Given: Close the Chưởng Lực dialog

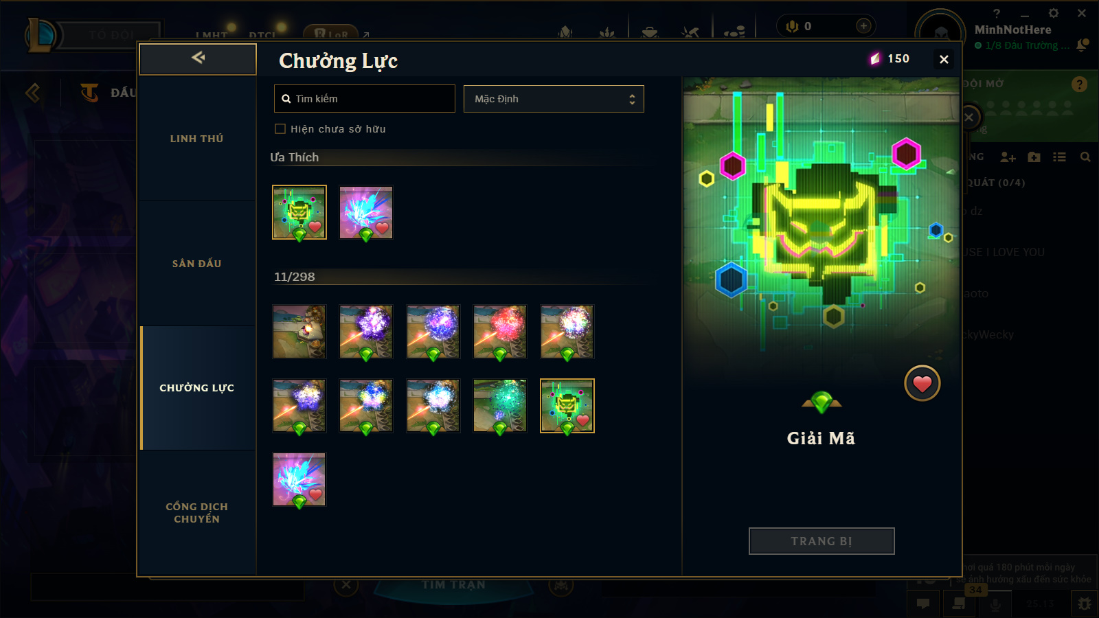Looking at the screenshot, I should click(944, 60).
